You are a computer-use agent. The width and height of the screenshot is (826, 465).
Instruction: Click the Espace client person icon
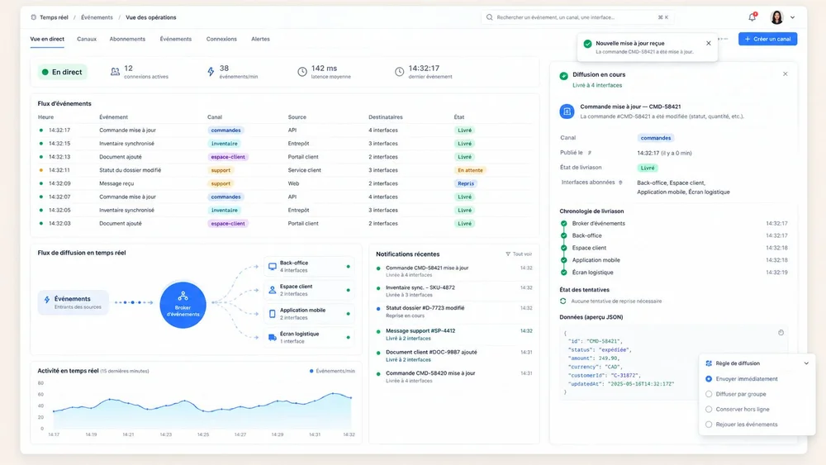[x=273, y=290]
